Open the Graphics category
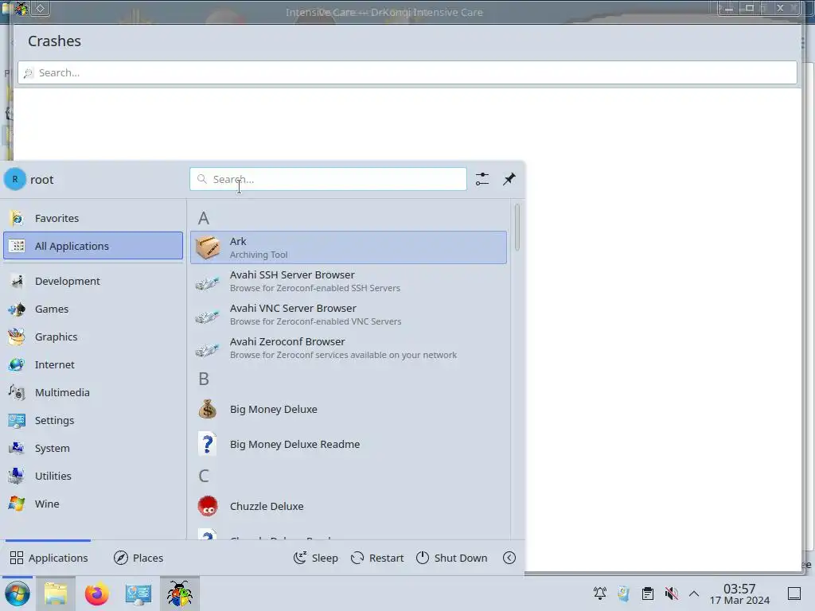The image size is (815, 611). tap(93, 337)
